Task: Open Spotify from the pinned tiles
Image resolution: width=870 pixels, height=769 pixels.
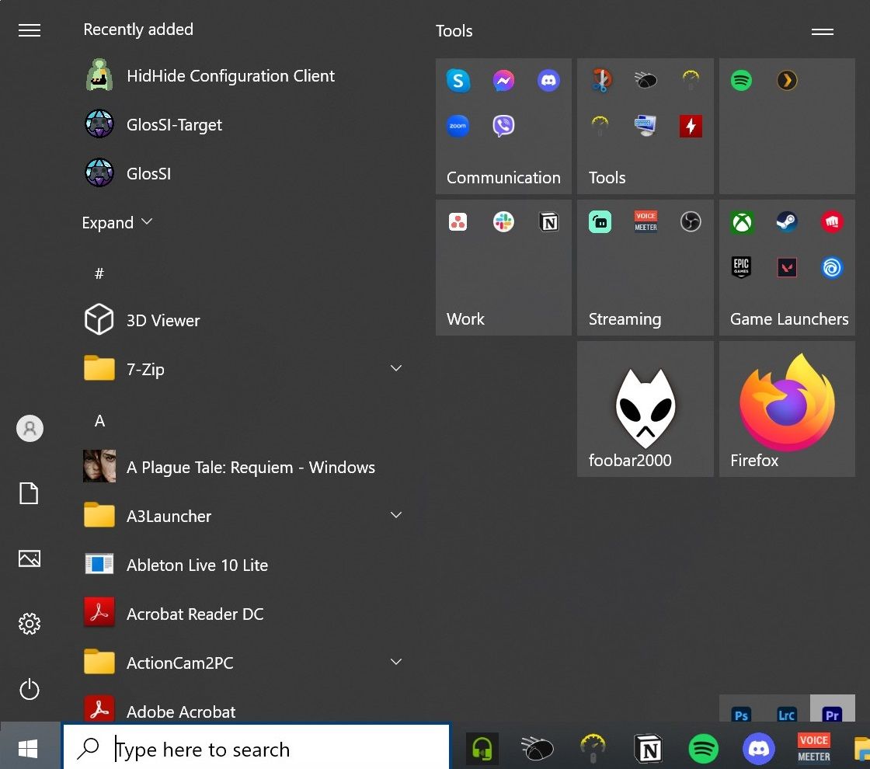Action: click(x=742, y=80)
